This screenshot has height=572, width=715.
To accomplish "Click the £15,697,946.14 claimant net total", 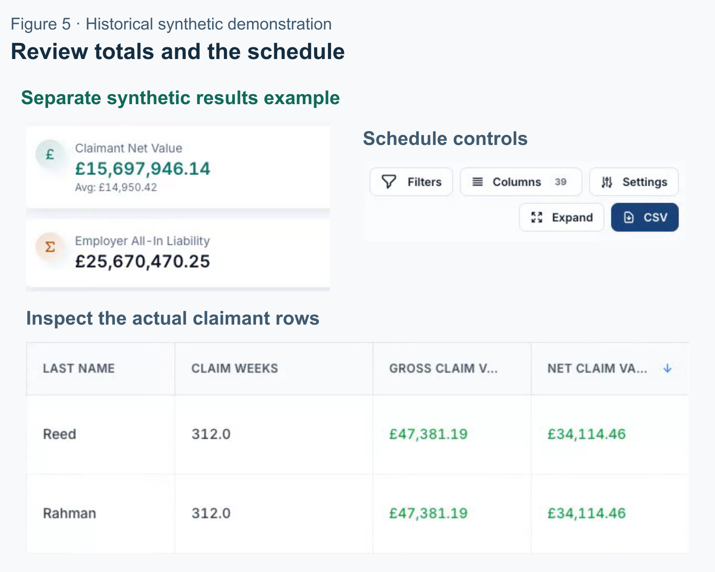I will [142, 169].
